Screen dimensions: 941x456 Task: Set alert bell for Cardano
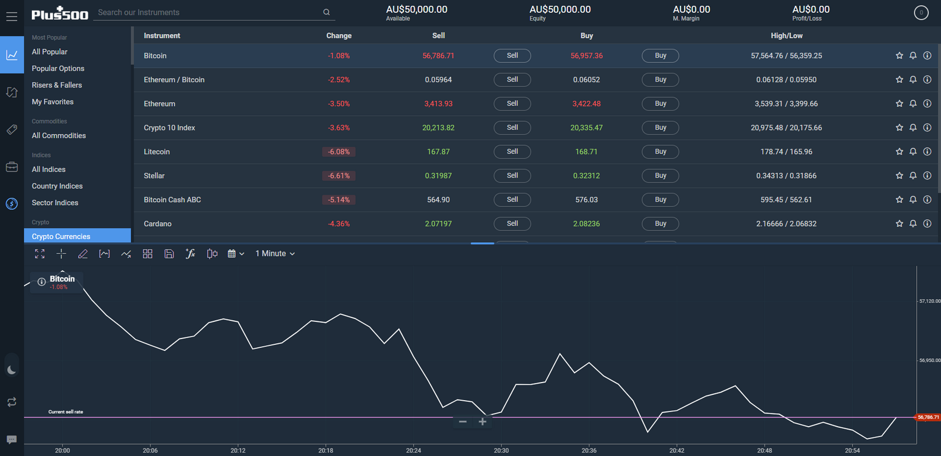(913, 224)
